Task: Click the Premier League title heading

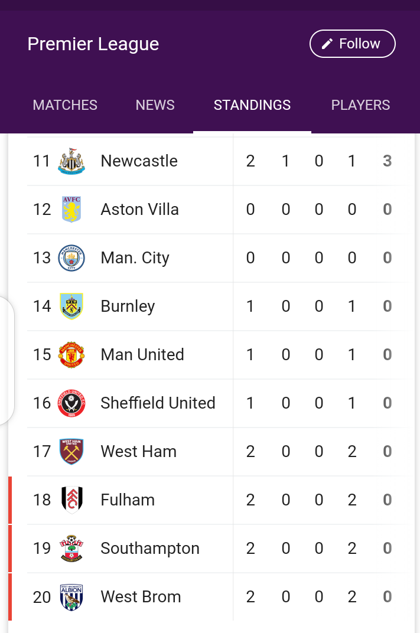Action: coord(93,44)
